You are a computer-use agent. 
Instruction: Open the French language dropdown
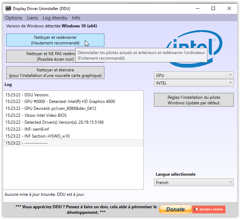194,182
